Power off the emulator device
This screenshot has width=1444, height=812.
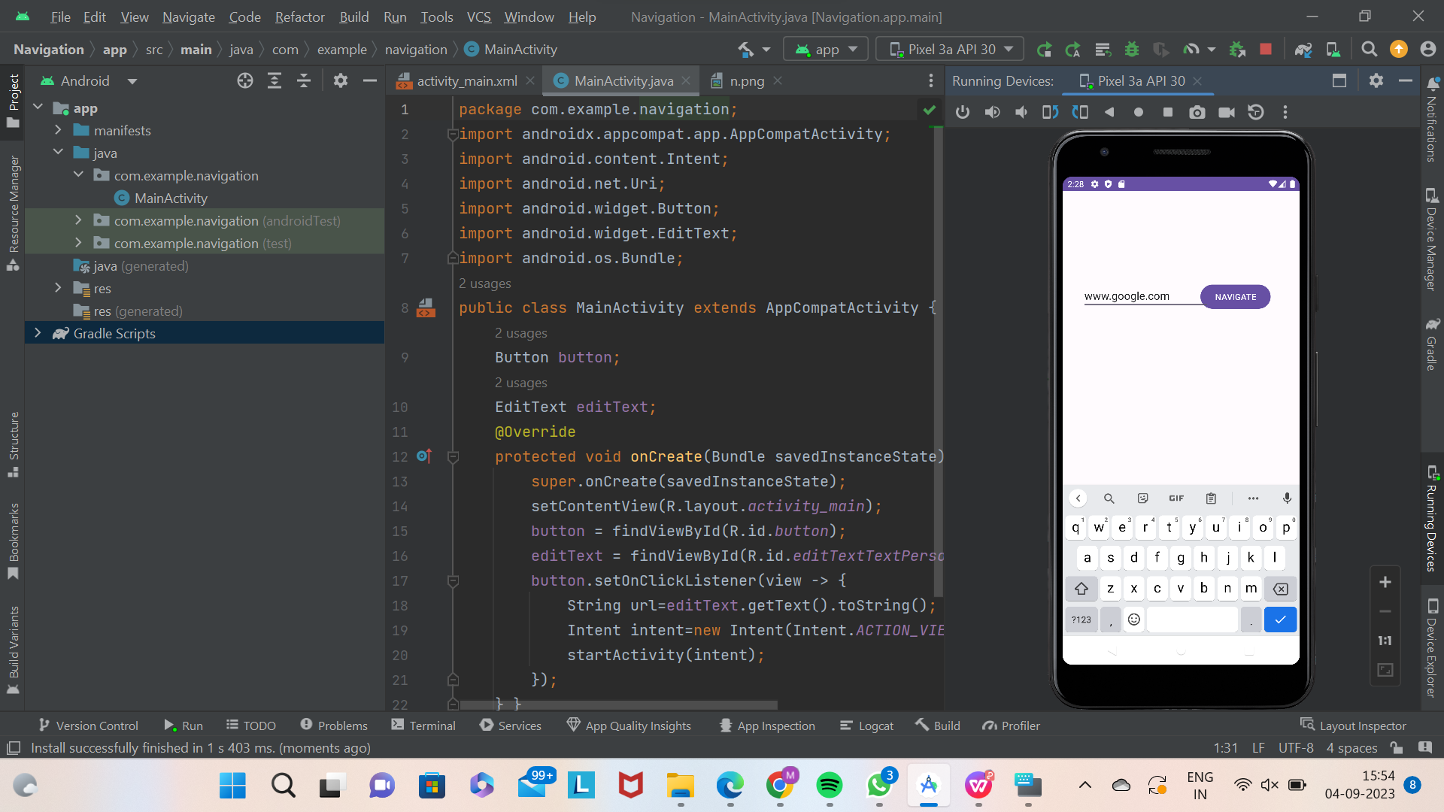(963, 112)
